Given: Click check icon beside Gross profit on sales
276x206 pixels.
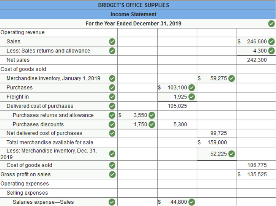Looking at the screenshot, I should 112,174.
